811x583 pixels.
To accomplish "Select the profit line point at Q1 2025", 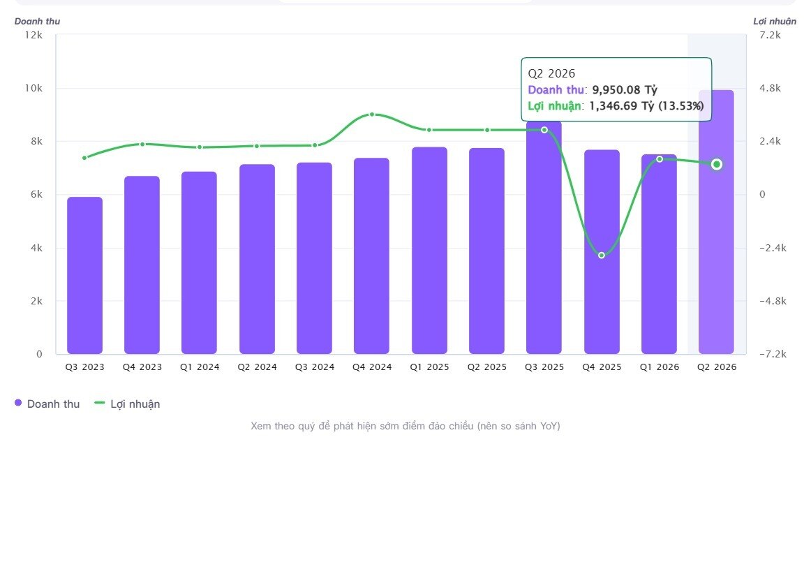I will coord(429,130).
